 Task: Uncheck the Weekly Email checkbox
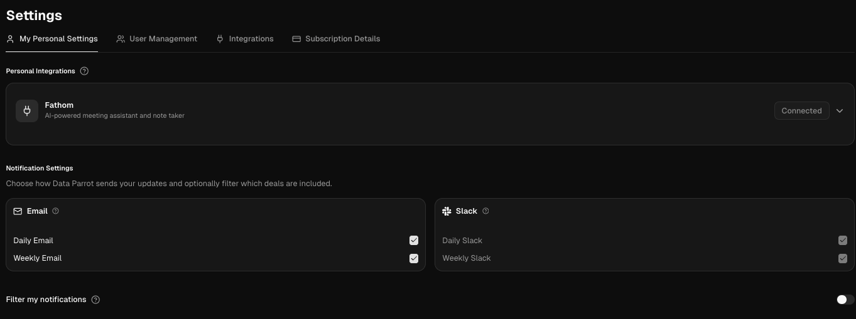coord(413,258)
